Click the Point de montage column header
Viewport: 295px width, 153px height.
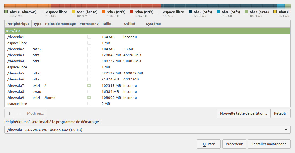click(x=60, y=24)
